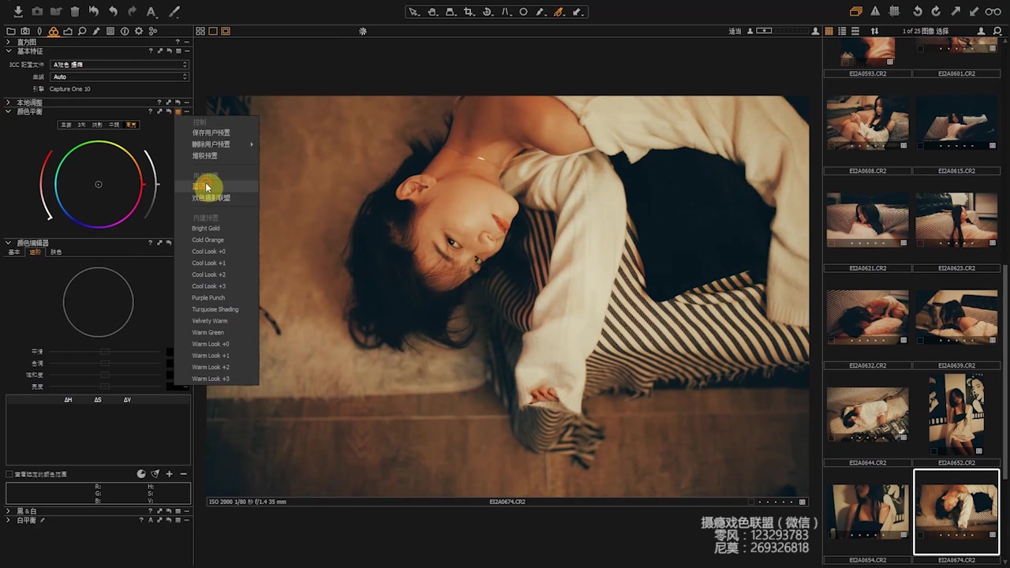Apply the Purple Punch preset

pos(208,298)
